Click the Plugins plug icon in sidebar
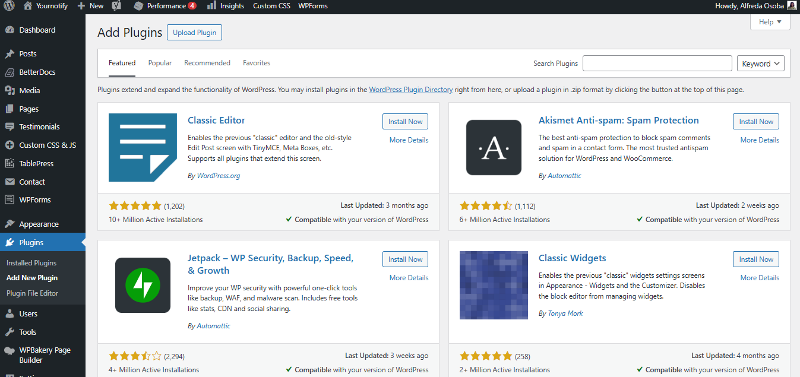Image resolution: width=800 pixels, height=377 pixels. pos(10,243)
